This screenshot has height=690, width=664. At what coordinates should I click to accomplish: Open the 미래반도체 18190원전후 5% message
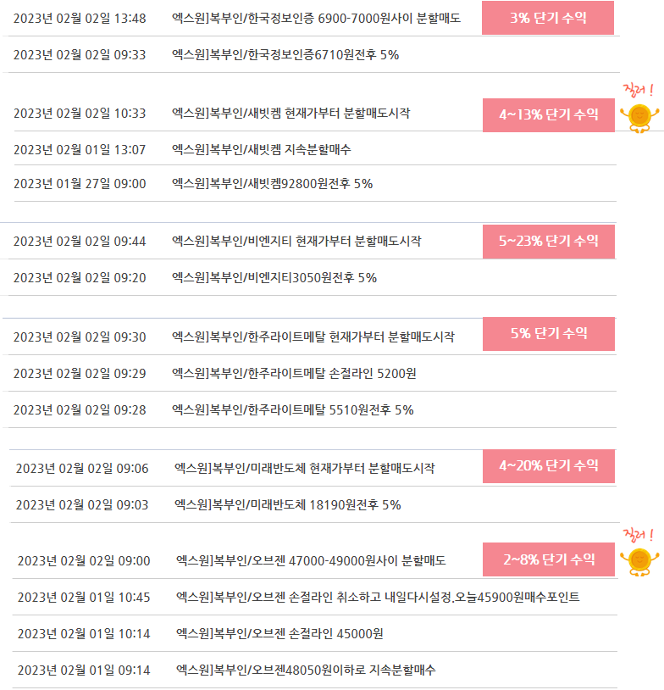click(288, 505)
